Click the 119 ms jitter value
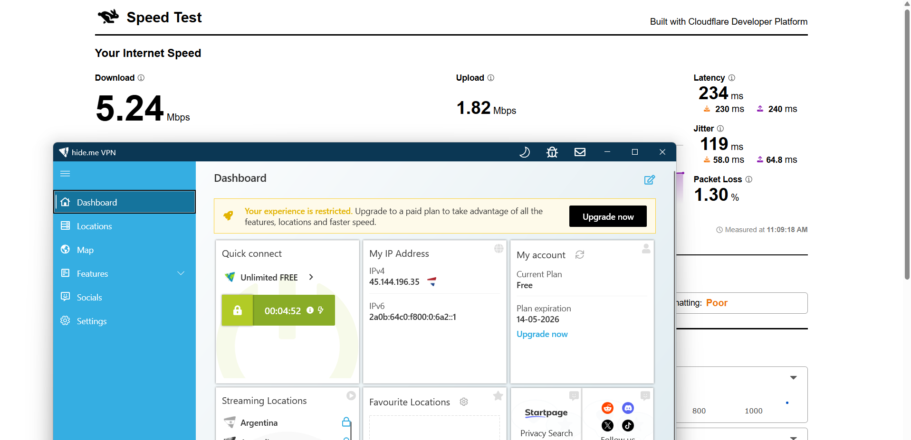911x440 pixels. 721,144
